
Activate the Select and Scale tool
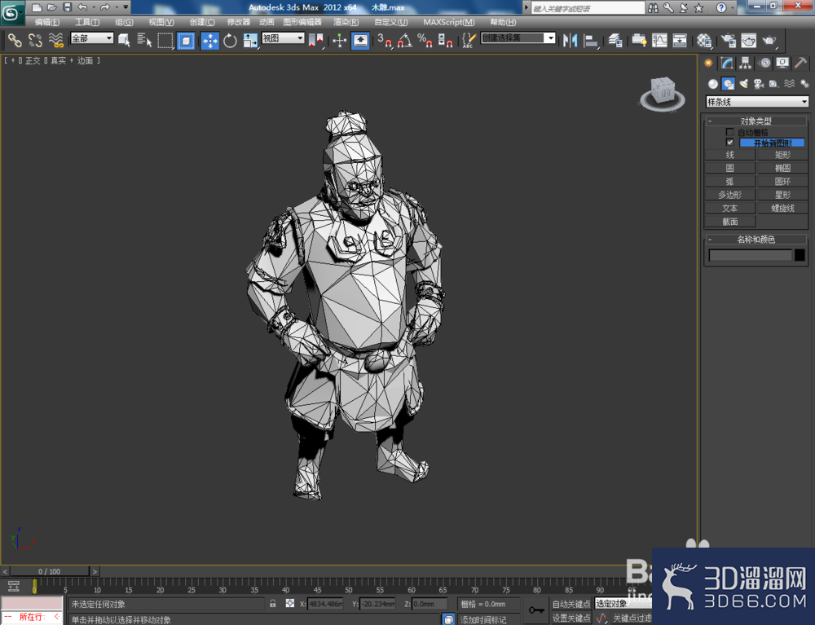250,41
